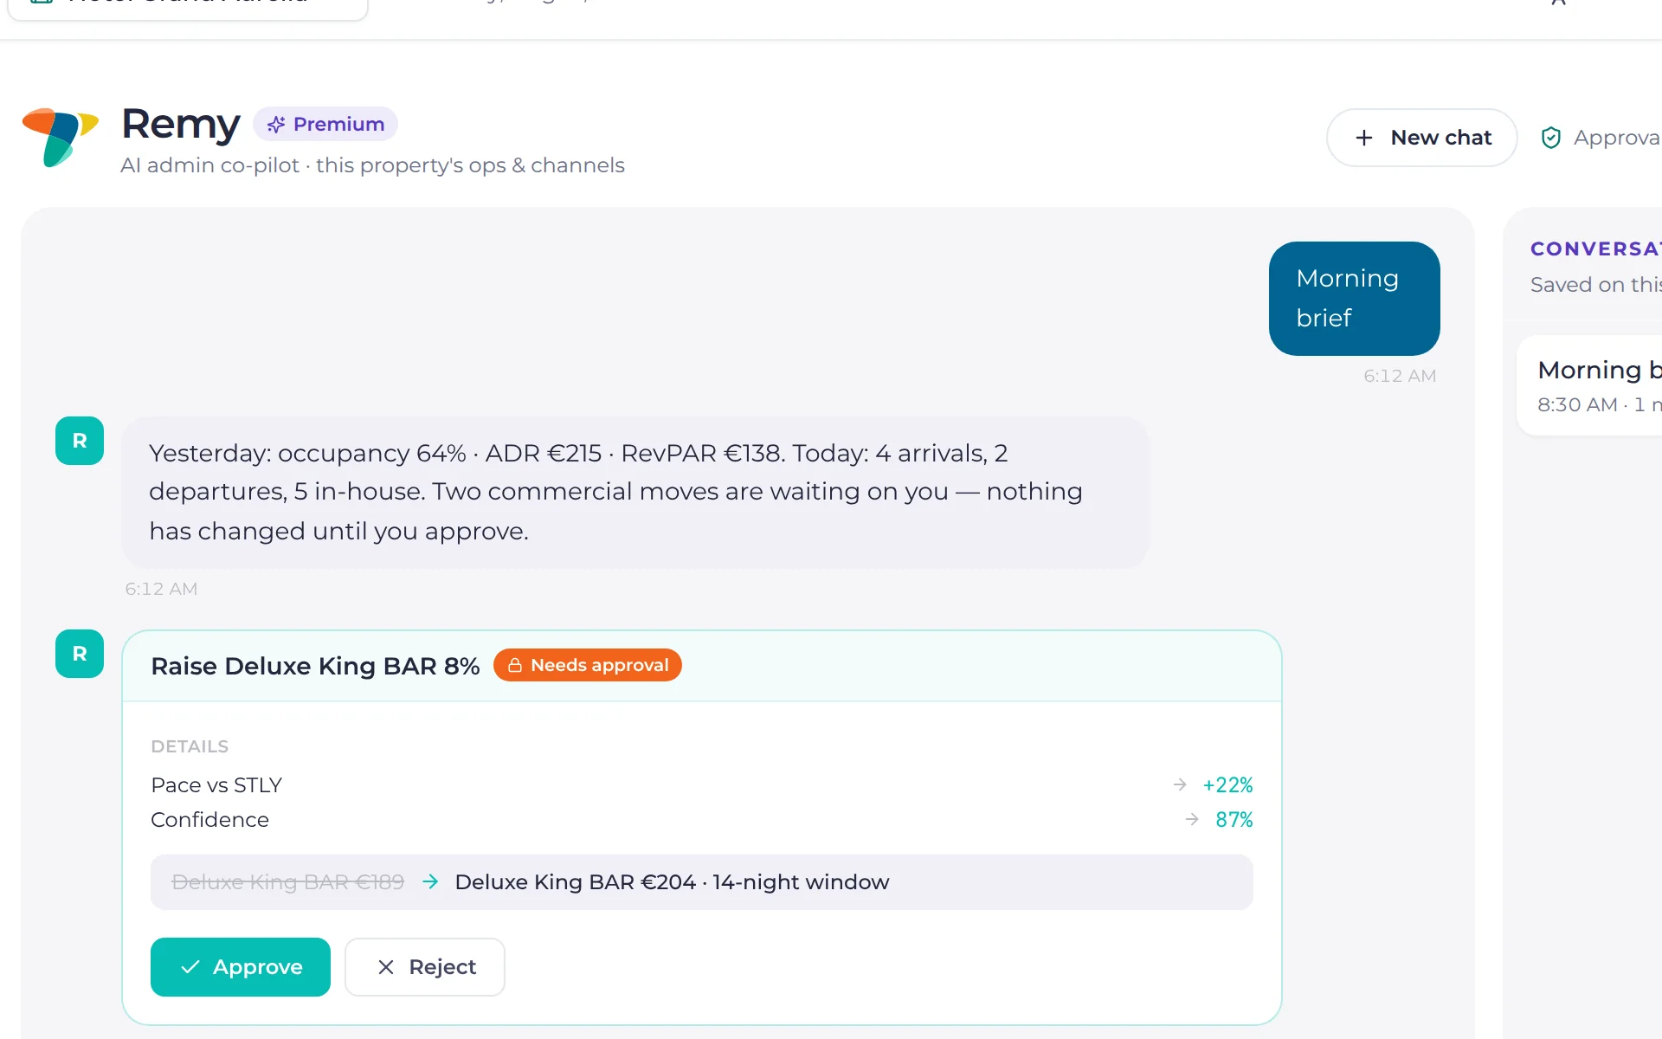1662x1039 pixels.
Task: Click the Needs approval lock badge
Action: point(588,665)
